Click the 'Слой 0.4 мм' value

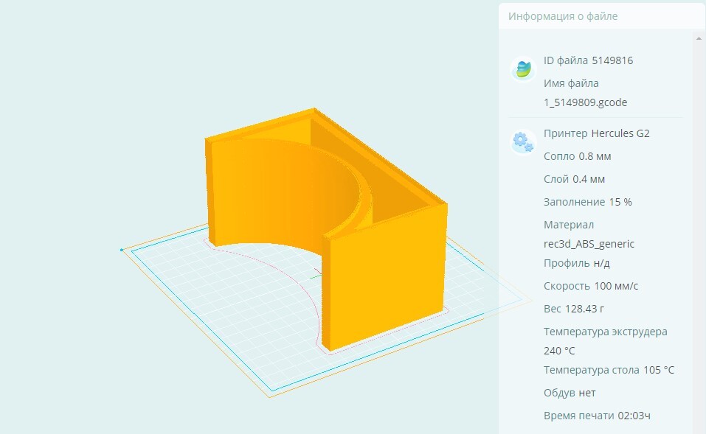pyautogui.click(x=574, y=180)
